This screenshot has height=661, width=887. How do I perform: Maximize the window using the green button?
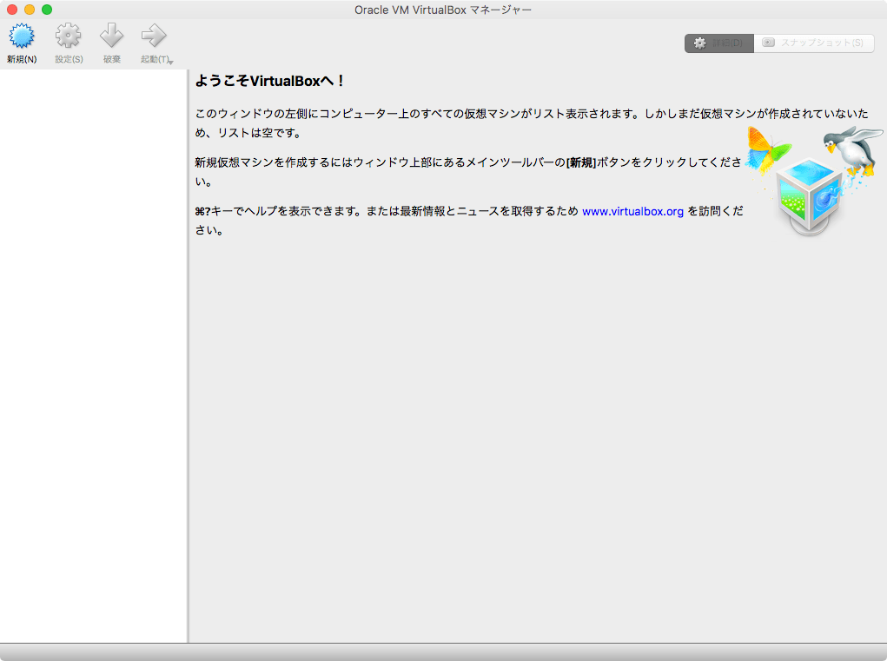point(47,10)
